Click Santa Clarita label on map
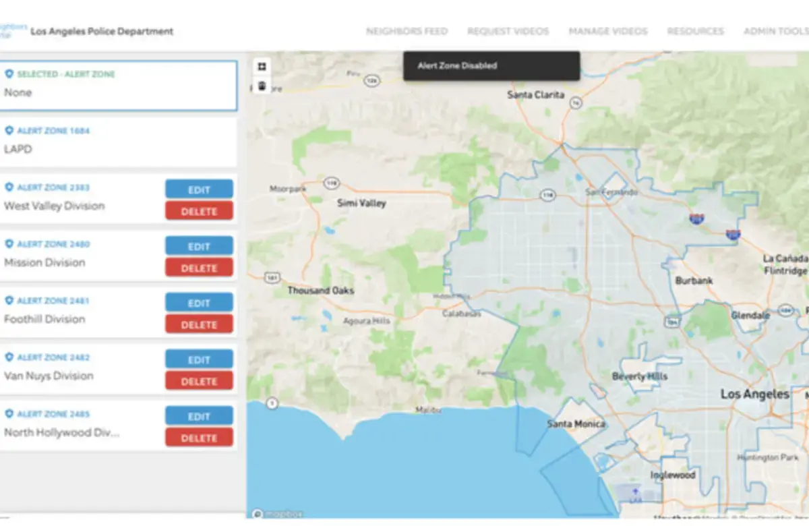The image size is (809, 526). [536, 95]
